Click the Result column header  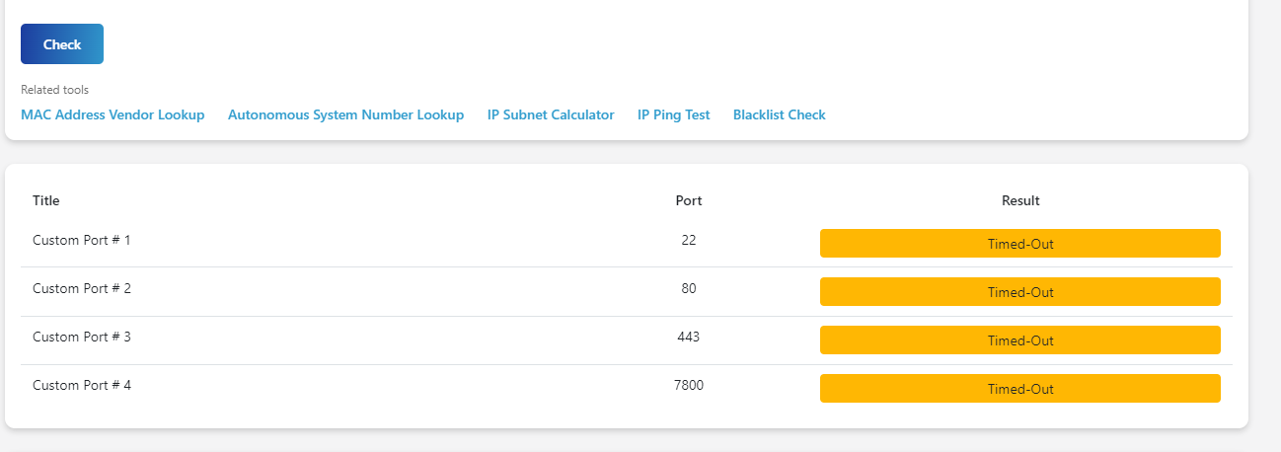pos(1020,200)
